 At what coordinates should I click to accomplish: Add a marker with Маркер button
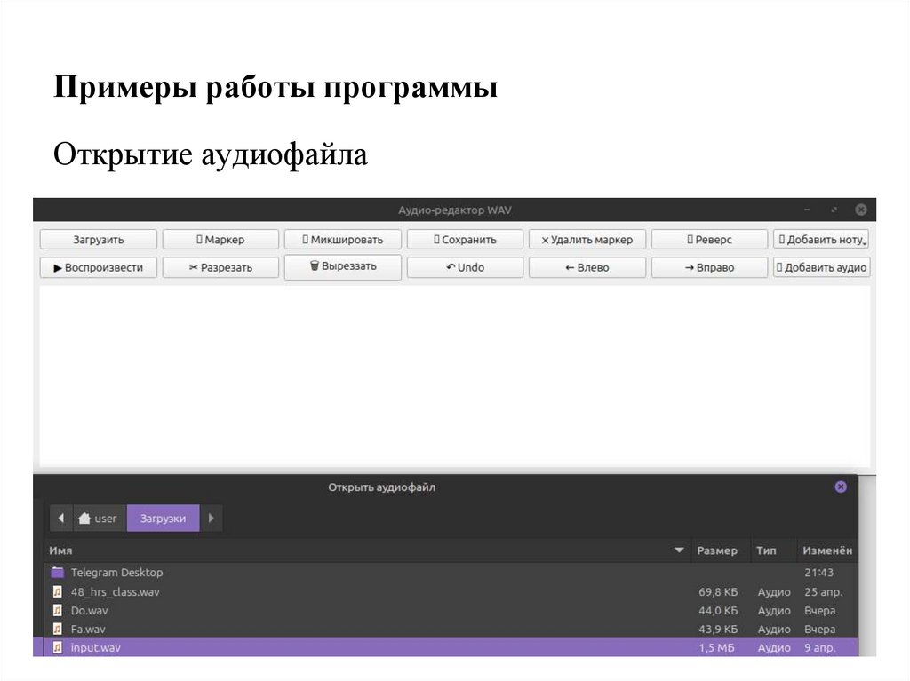(x=220, y=240)
